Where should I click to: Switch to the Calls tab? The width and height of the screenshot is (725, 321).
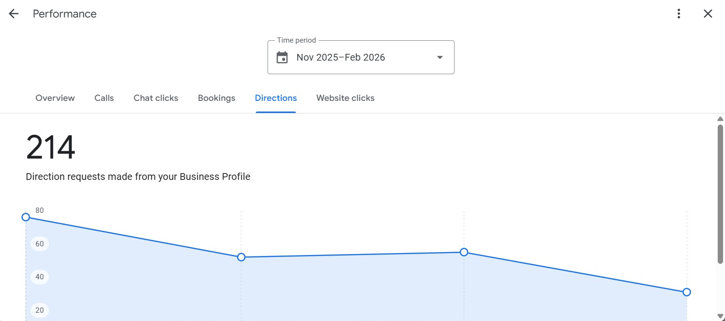(x=104, y=98)
